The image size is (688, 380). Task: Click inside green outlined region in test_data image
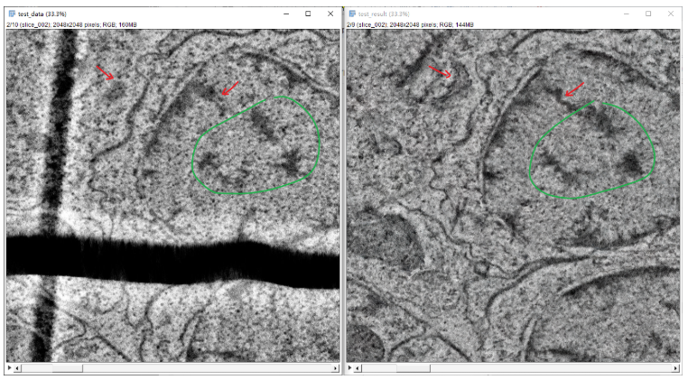(x=256, y=147)
